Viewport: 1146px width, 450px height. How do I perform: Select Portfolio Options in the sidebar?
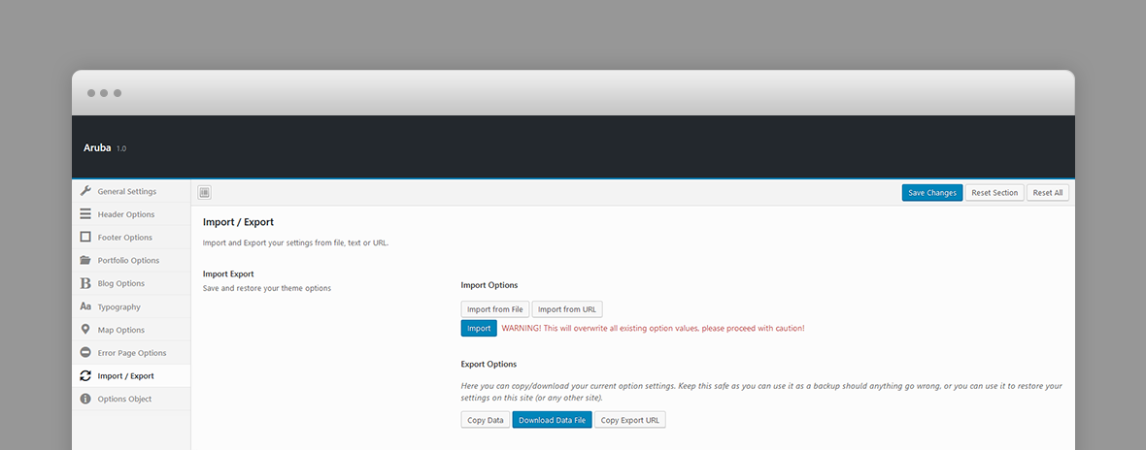click(131, 260)
